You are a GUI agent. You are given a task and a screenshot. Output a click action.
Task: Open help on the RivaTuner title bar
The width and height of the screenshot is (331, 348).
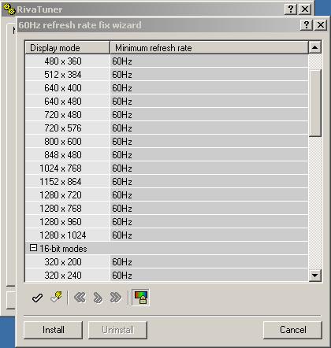click(x=291, y=9)
